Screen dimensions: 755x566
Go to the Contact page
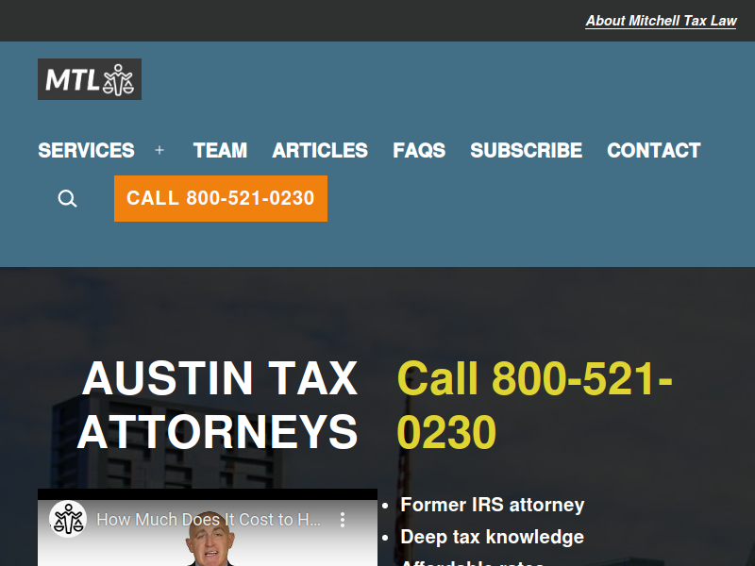click(654, 151)
